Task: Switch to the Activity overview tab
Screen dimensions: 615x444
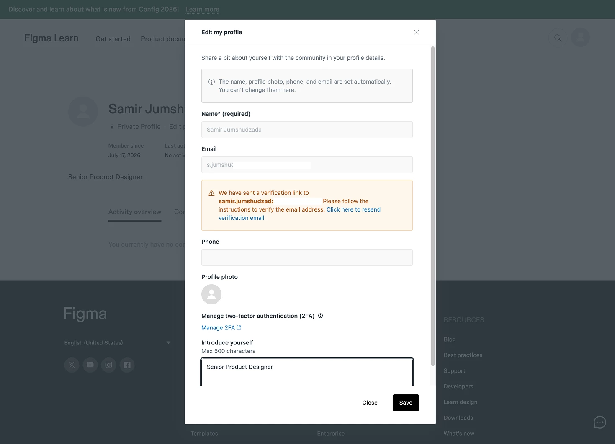Action: point(135,212)
